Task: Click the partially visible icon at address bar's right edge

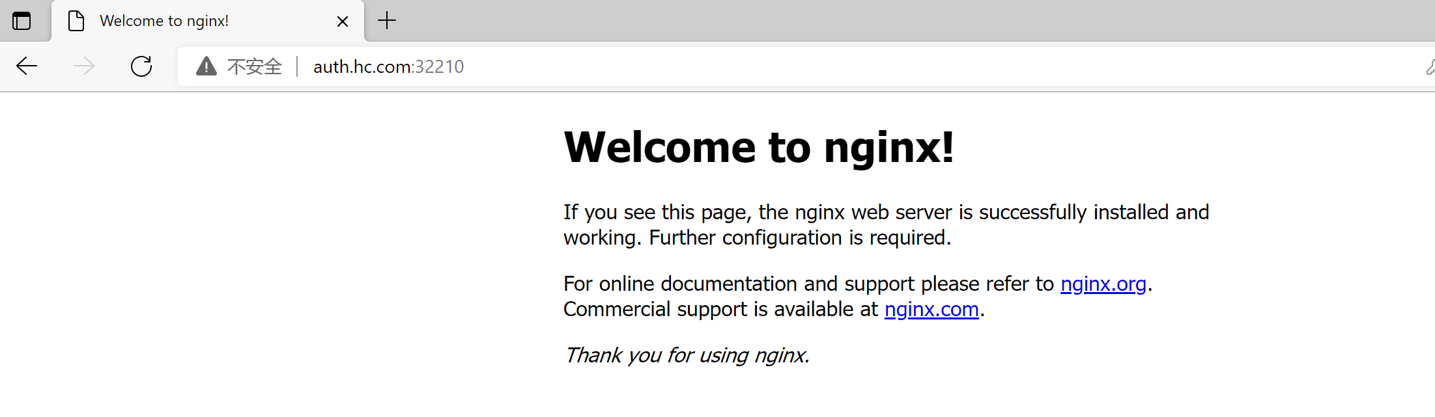Action: [1430, 66]
